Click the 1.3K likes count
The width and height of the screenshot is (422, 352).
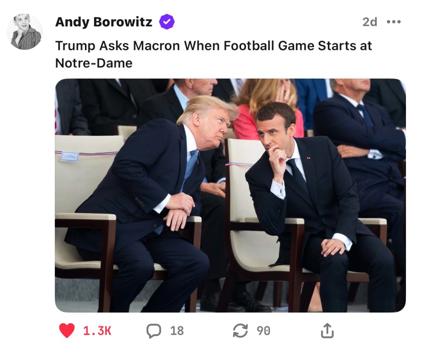click(x=97, y=331)
